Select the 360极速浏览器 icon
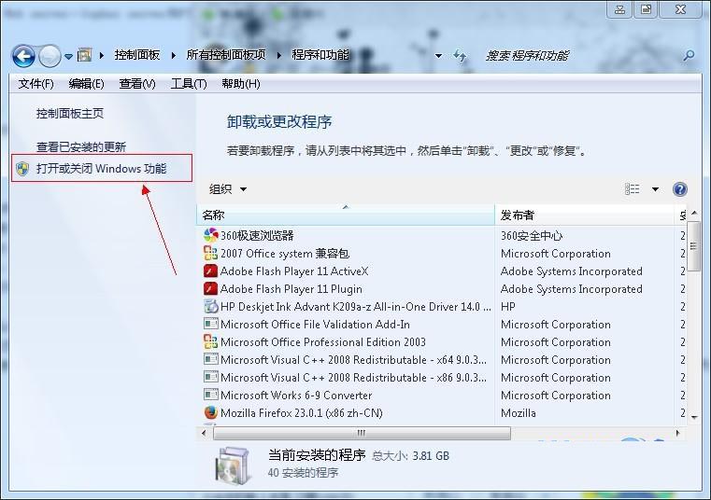This screenshot has height=500, width=711. [x=211, y=235]
